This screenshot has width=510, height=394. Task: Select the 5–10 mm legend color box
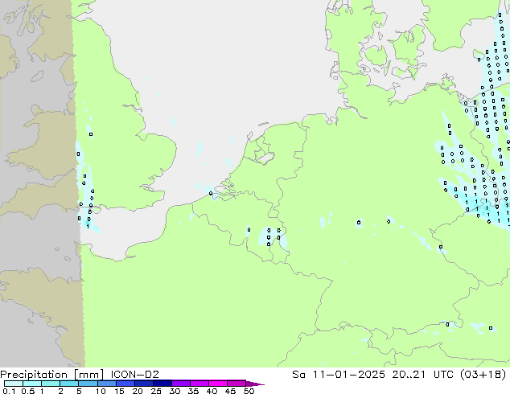pyautogui.click(x=88, y=384)
